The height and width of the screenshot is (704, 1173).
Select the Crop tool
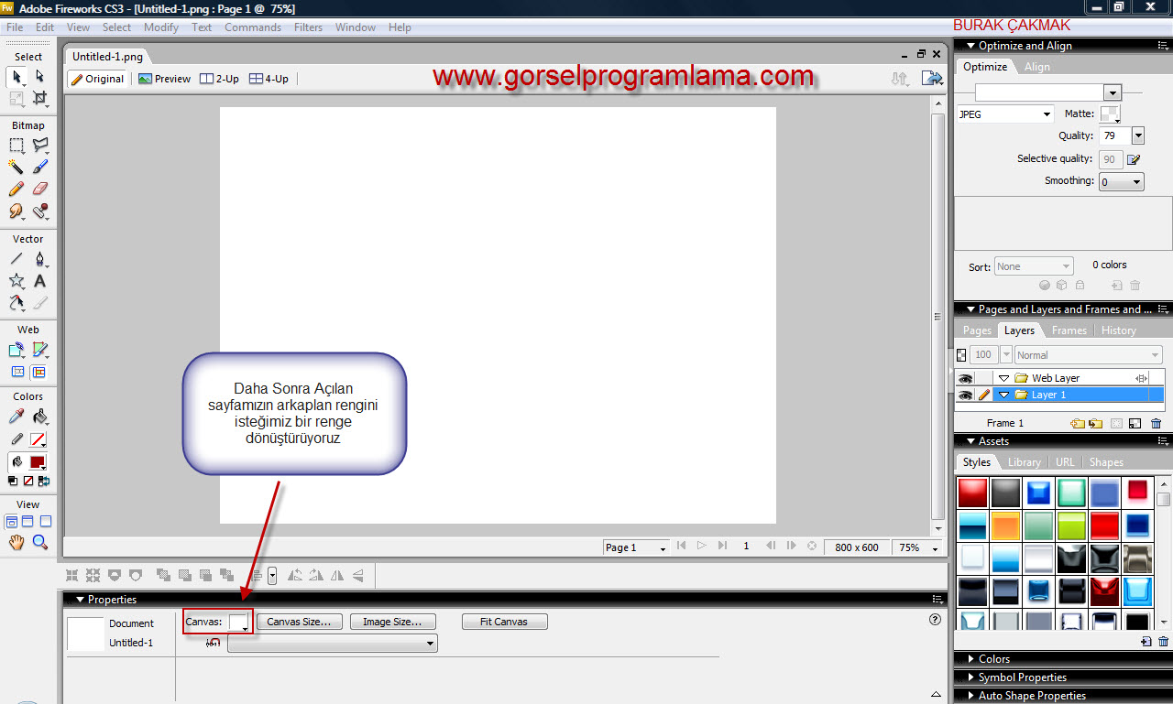[x=39, y=98]
